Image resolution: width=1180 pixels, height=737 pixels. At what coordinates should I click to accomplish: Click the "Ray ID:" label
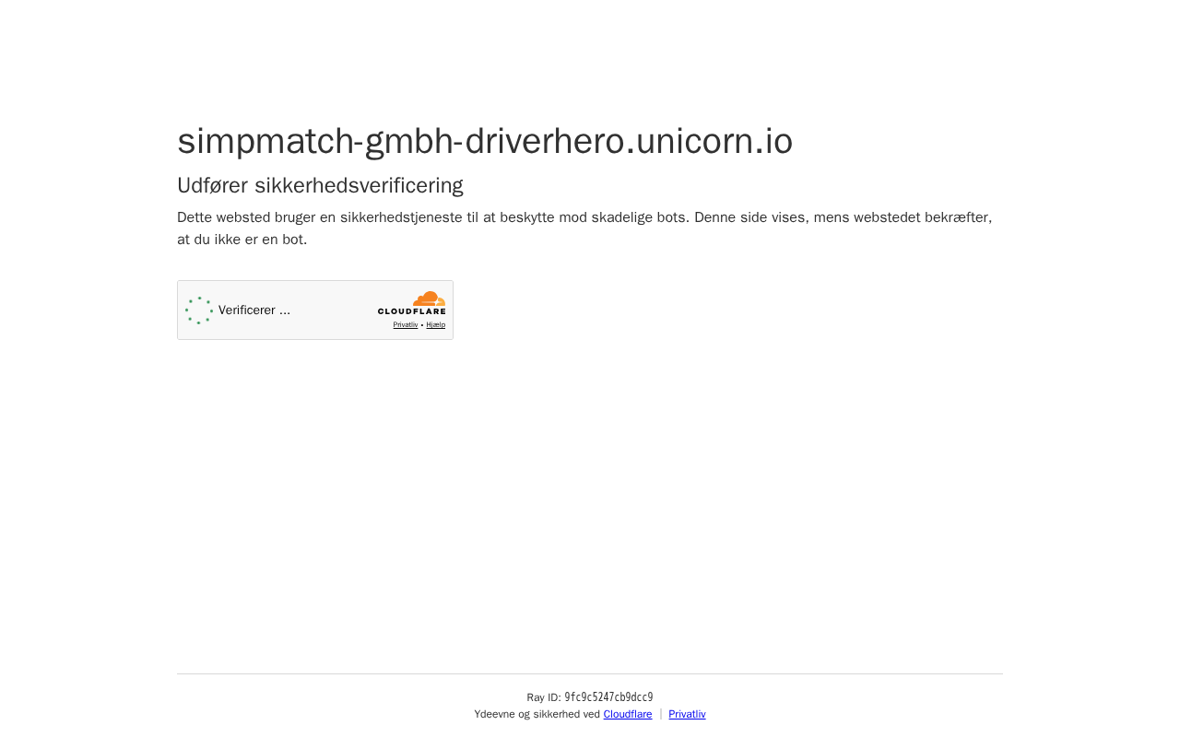point(544,697)
